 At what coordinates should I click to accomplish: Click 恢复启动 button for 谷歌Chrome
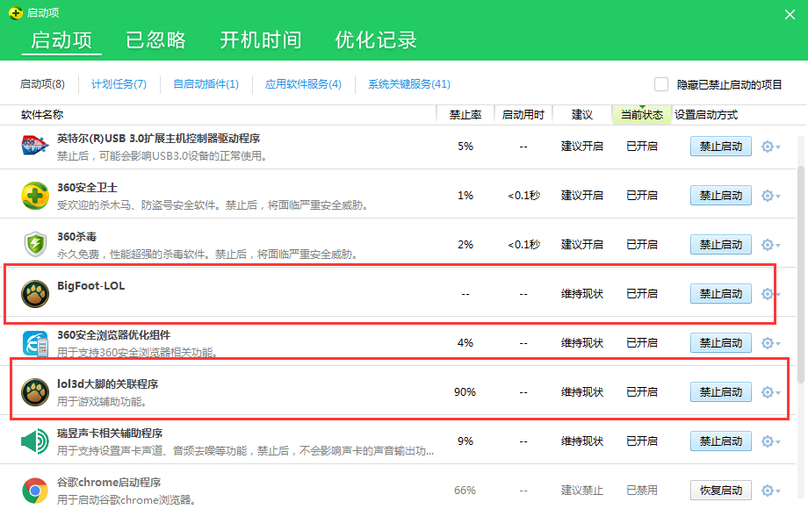coord(720,490)
